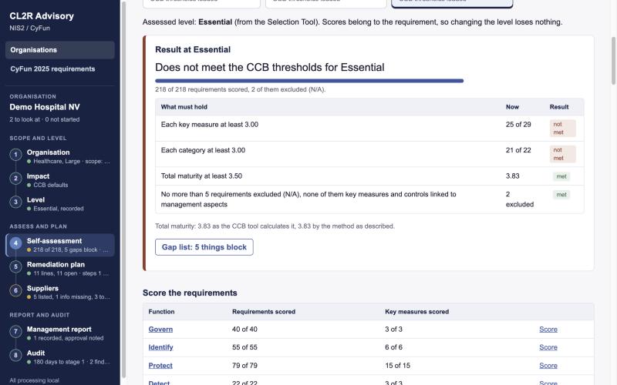
Task: Open the Remediation plan step
Action: (x=60, y=268)
